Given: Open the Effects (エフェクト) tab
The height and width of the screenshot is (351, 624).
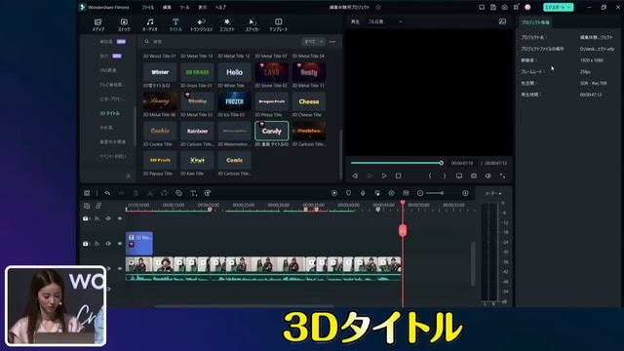Looking at the screenshot, I should (227, 24).
